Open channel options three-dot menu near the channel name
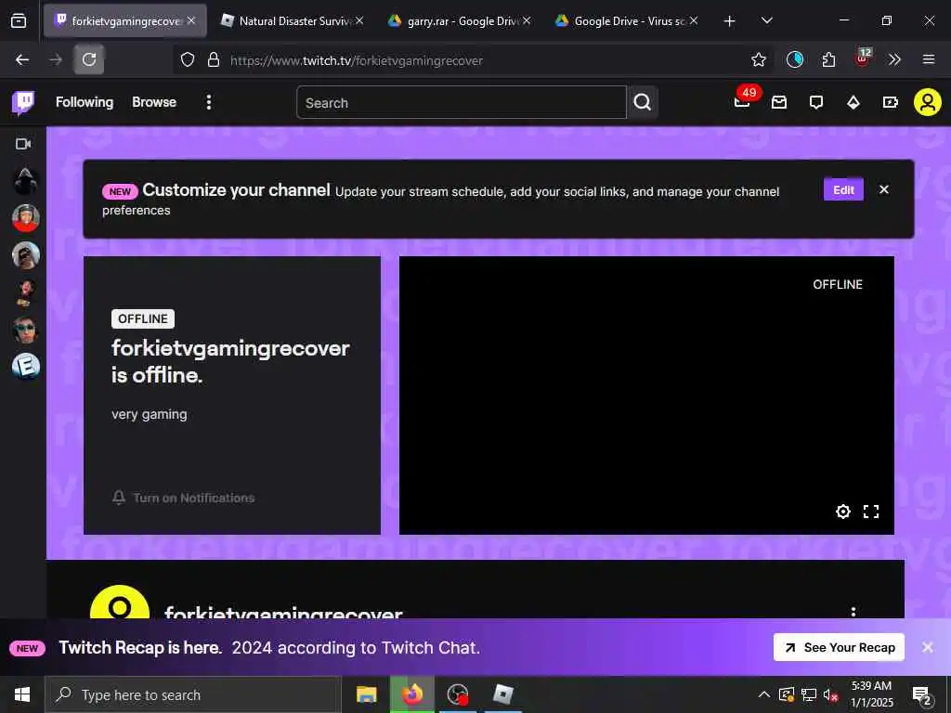The height and width of the screenshot is (713, 951). point(853,611)
